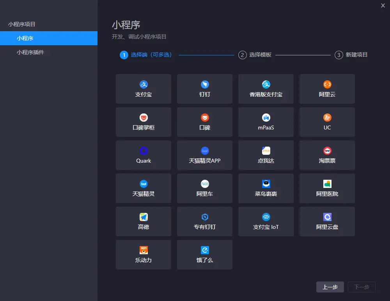Select the 阿里云 platform icon
Image resolution: width=390 pixels, height=301 pixels.
(x=327, y=89)
